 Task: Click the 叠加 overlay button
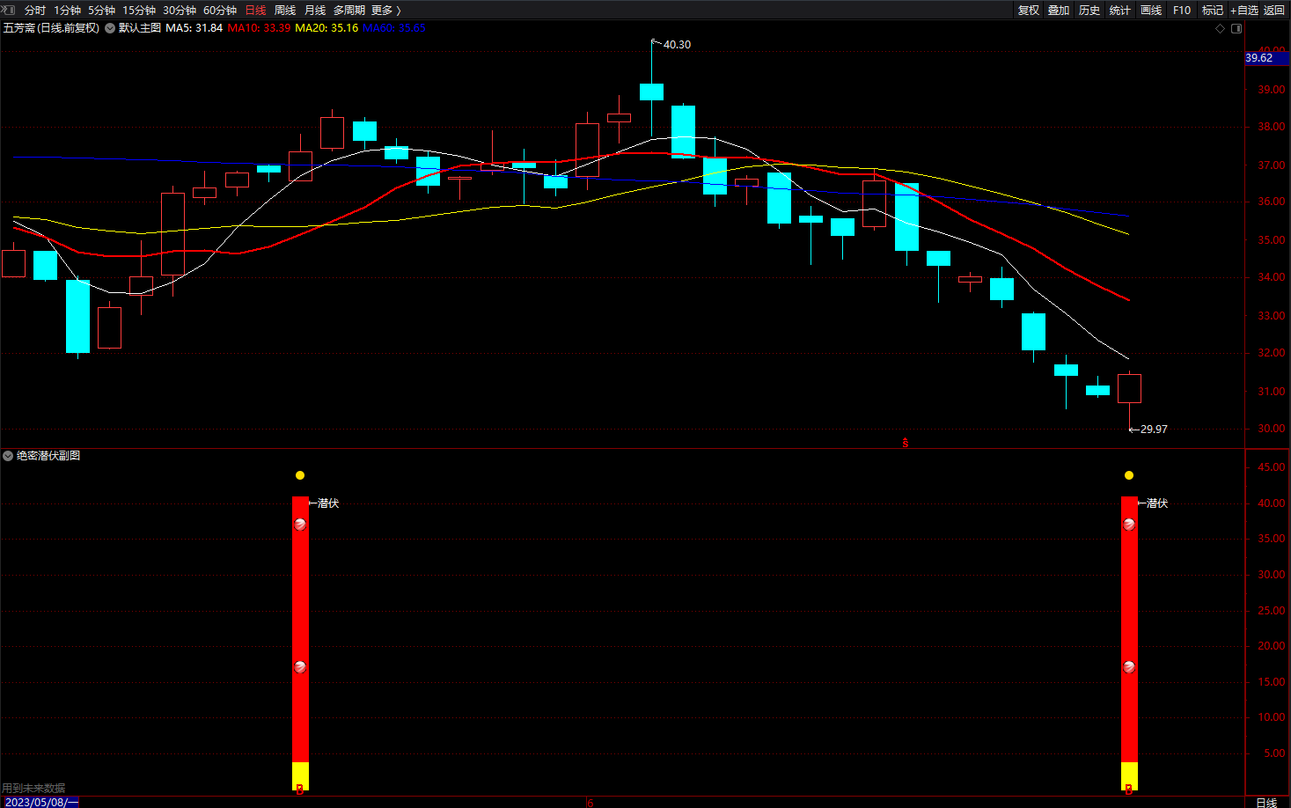click(x=1059, y=11)
